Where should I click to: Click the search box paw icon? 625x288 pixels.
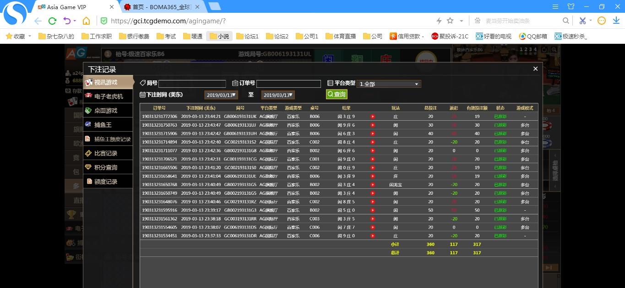pyautogui.click(x=478, y=21)
